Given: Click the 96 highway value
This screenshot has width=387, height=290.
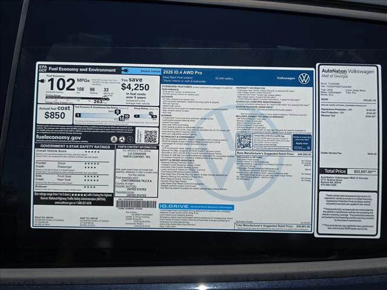Looking at the screenshot, I should click(x=93, y=89).
